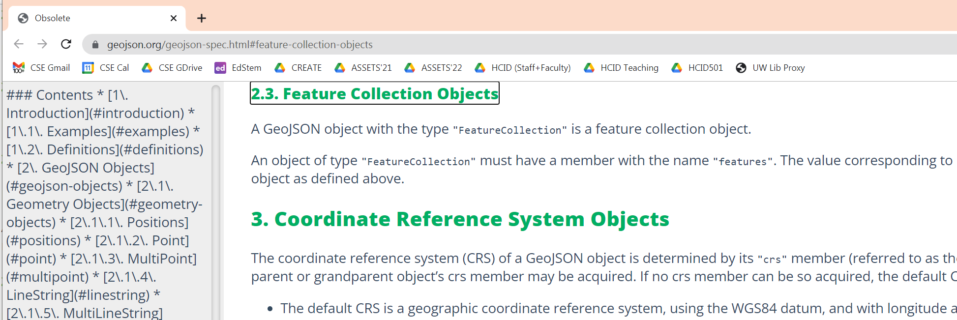This screenshot has width=957, height=320.
Task: Click sidebar text (#multipoint) * [2\.1\.4\.
Action: pyautogui.click(x=81, y=277)
